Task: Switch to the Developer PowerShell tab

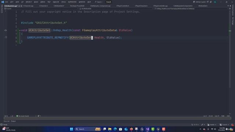Action: pos(77,6)
